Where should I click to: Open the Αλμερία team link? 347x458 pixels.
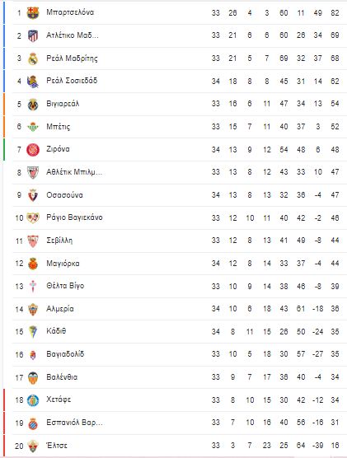(60, 309)
